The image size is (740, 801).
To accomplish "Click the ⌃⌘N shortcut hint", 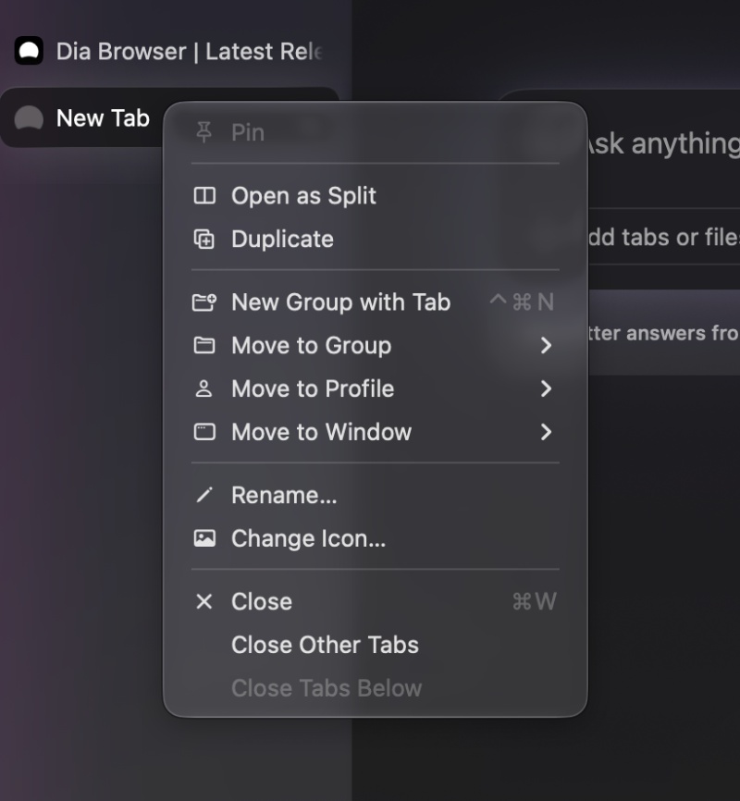I will point(523,302).
